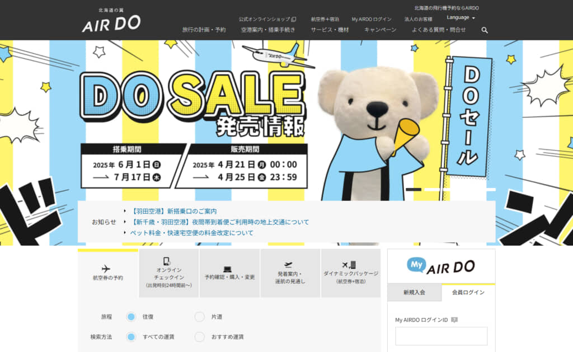The image size is (573, 352).
Task: Open the キャンペーン menu
Action: [x=380, y=30]
